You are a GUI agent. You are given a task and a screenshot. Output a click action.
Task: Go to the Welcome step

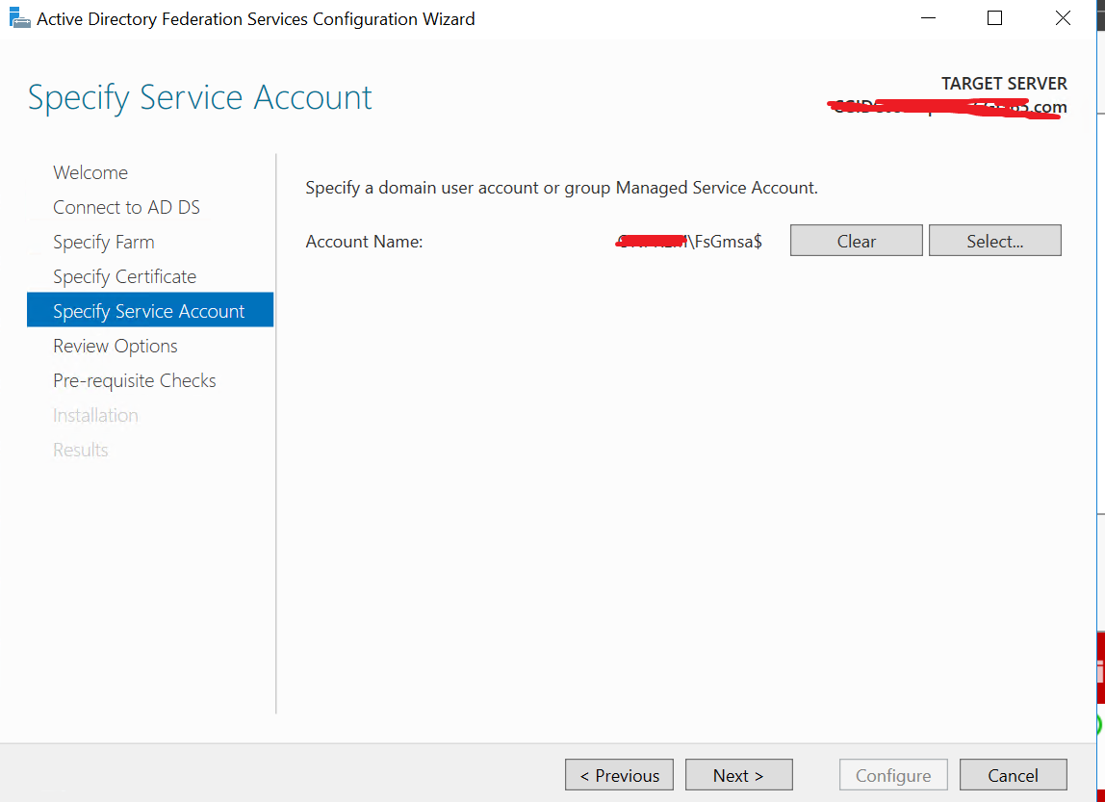tap(90, 172)
